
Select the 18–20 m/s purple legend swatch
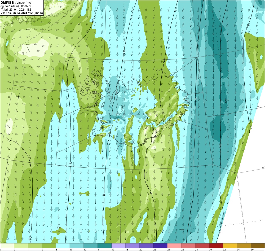pos(132,246)
